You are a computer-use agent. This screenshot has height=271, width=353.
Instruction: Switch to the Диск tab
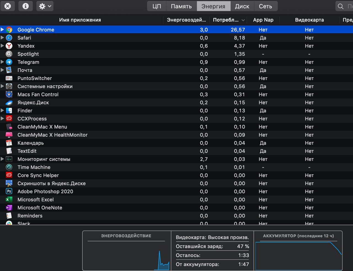click(242, 6)
